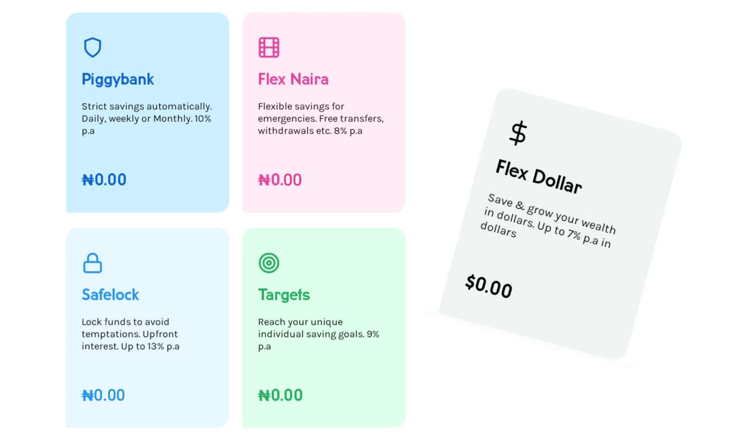Click the Flex Dollar $0.00 balance
Screen dimensions: 734x440
[489, 286]
